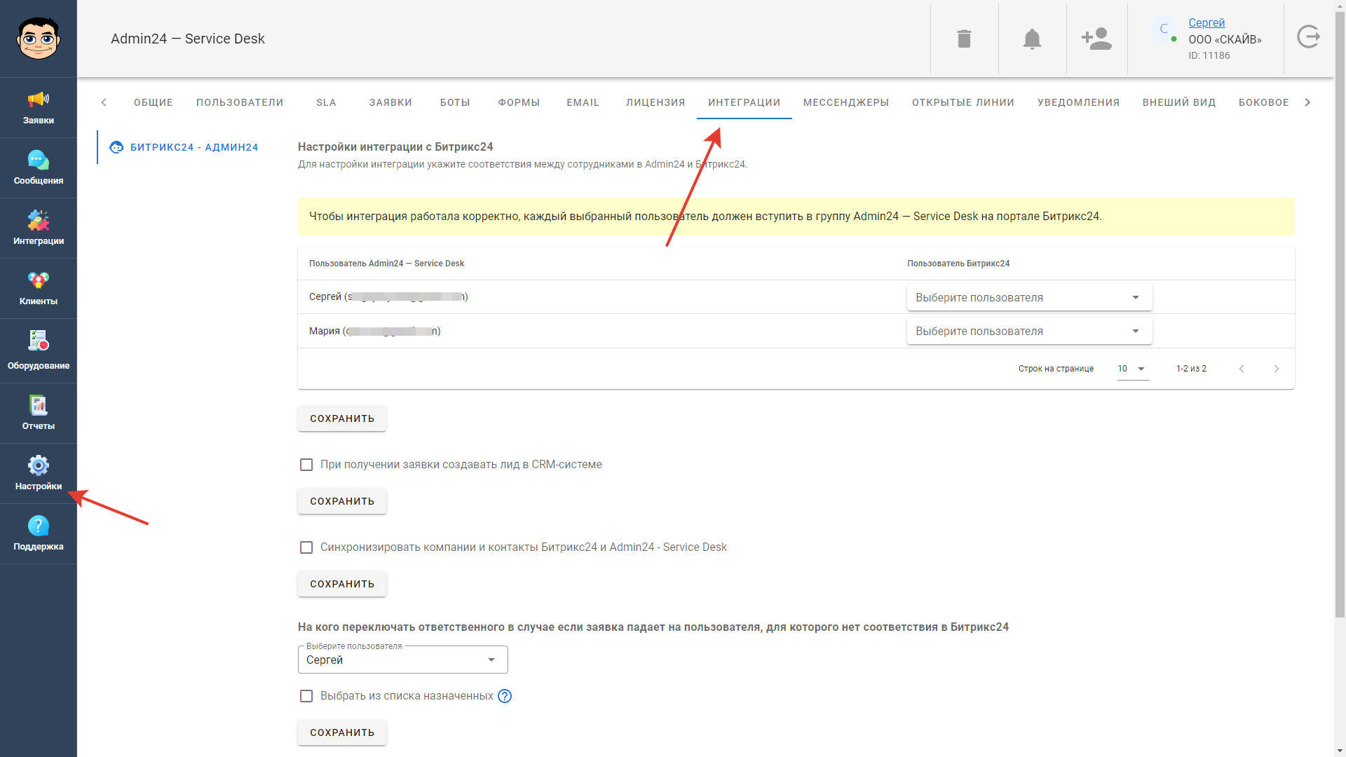Change rows per page dropdown
This screenshot has height=757, width=1346.
point(1133,369)
